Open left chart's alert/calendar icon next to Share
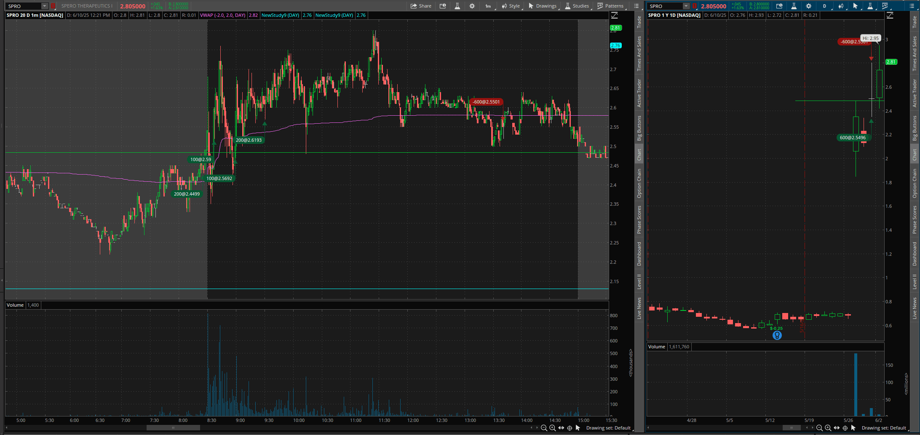This screenshot has width=920, height=435. tap(443, 6)
